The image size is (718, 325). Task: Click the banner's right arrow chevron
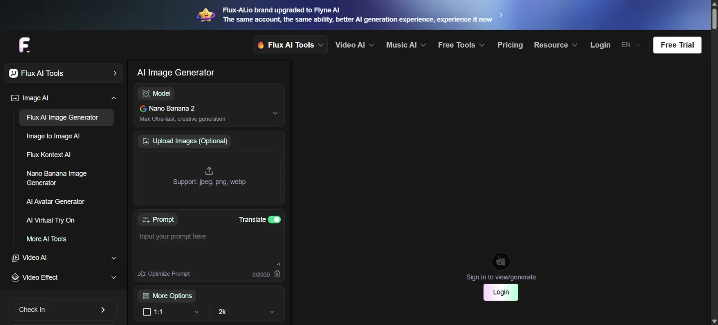click(x=501, y=15)
